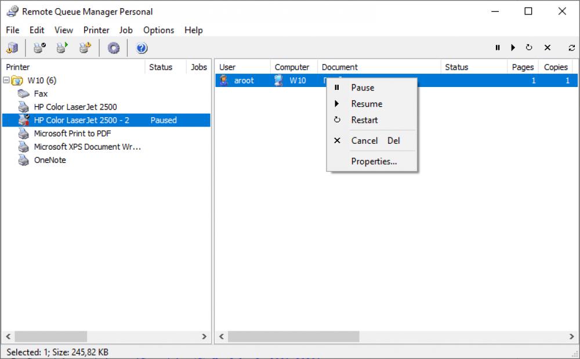
Task: Click the pause job icon on right toolbar
Action: click(x=498, y=48)
